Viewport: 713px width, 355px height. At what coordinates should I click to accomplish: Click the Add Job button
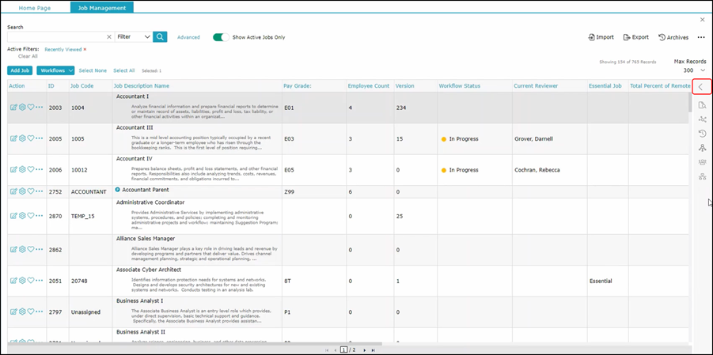coord(20,70)
